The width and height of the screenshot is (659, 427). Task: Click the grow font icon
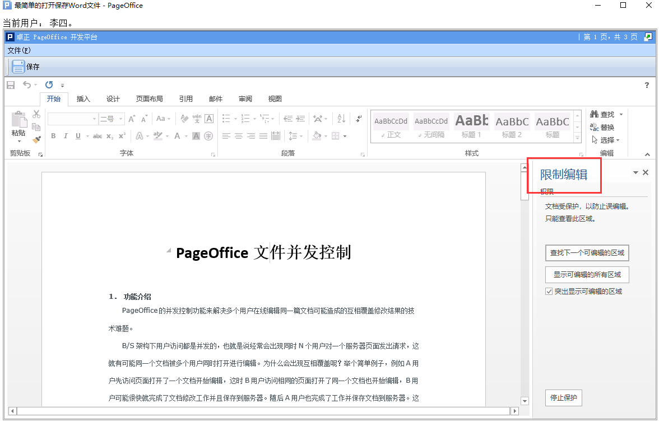pos(132,119)
